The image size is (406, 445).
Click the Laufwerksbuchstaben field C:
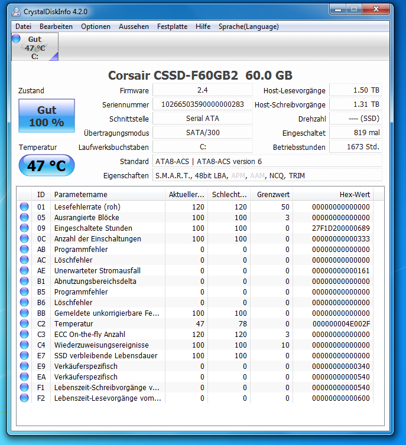pyautogui.click(x=203, y=147)
